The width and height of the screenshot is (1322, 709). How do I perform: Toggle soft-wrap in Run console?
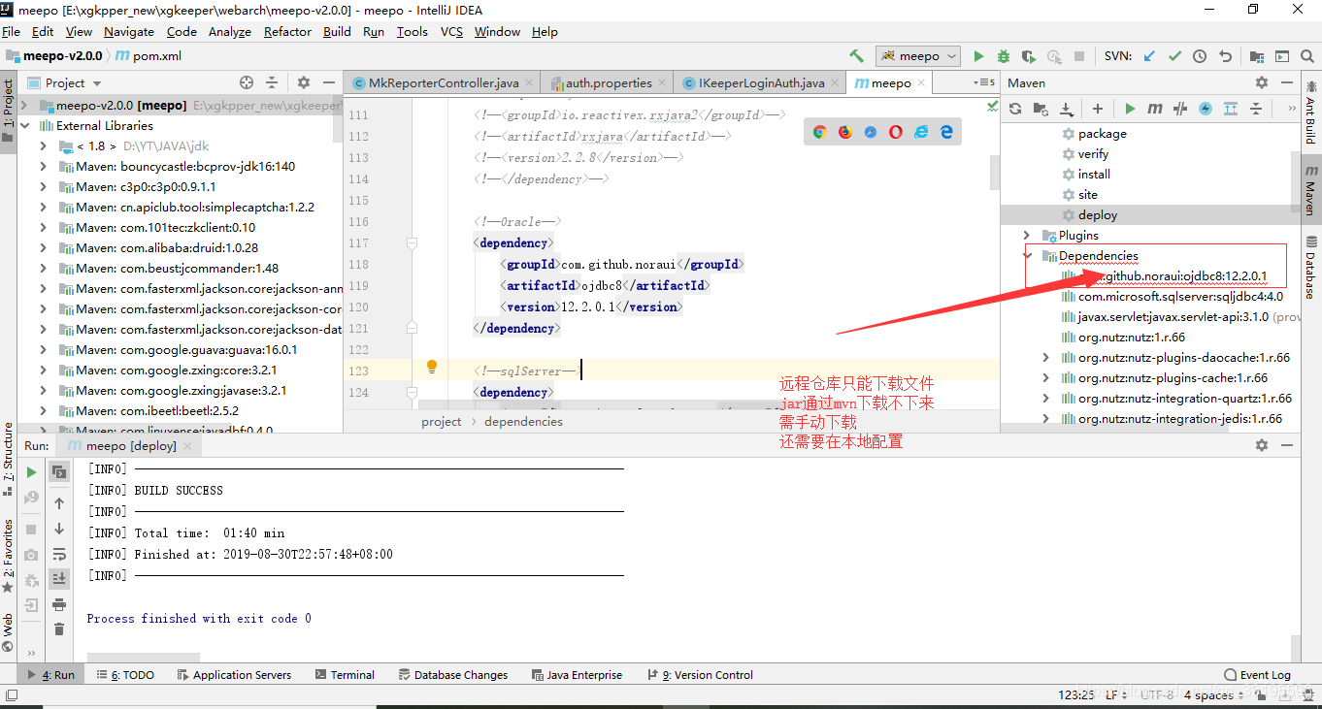pyautogui.click(x=59, y=555)
